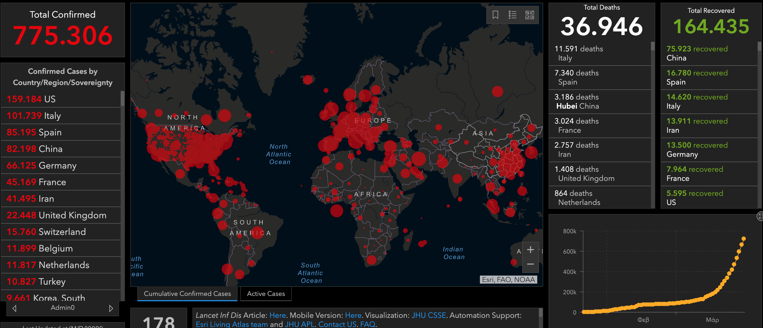Image resolution: width=763 pixels, height=328 pixels.
Task: Go to previous admin level arrow
Action: pos(14,308)
